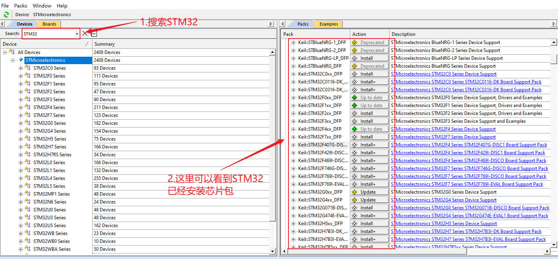Click the packs horizontal scroll right arrow
Viewport: 558px width, 259px height.
click(547, 251)
